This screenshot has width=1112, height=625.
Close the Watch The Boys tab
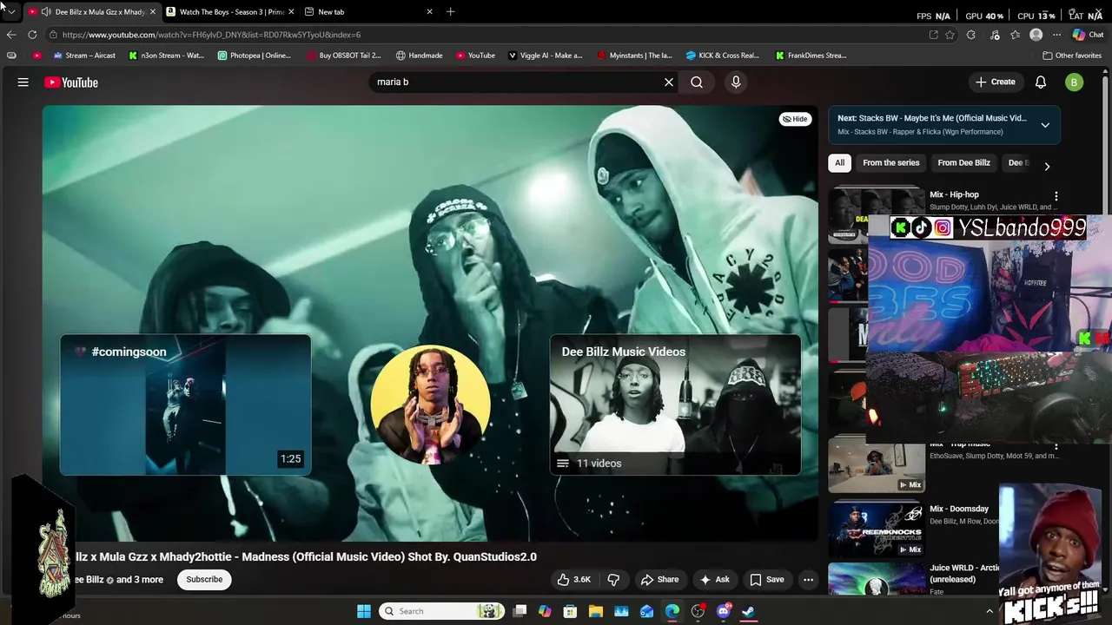pyautogui.click(x=291, y=12)
